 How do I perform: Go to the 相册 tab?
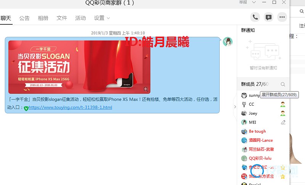click(43, 18)
